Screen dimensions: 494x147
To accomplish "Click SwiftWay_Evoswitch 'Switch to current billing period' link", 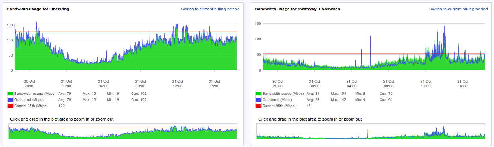I will tap(458, 9).
